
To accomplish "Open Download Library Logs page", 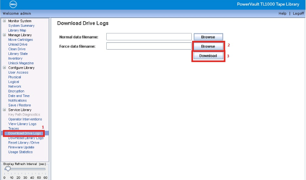I will point(26,138).
